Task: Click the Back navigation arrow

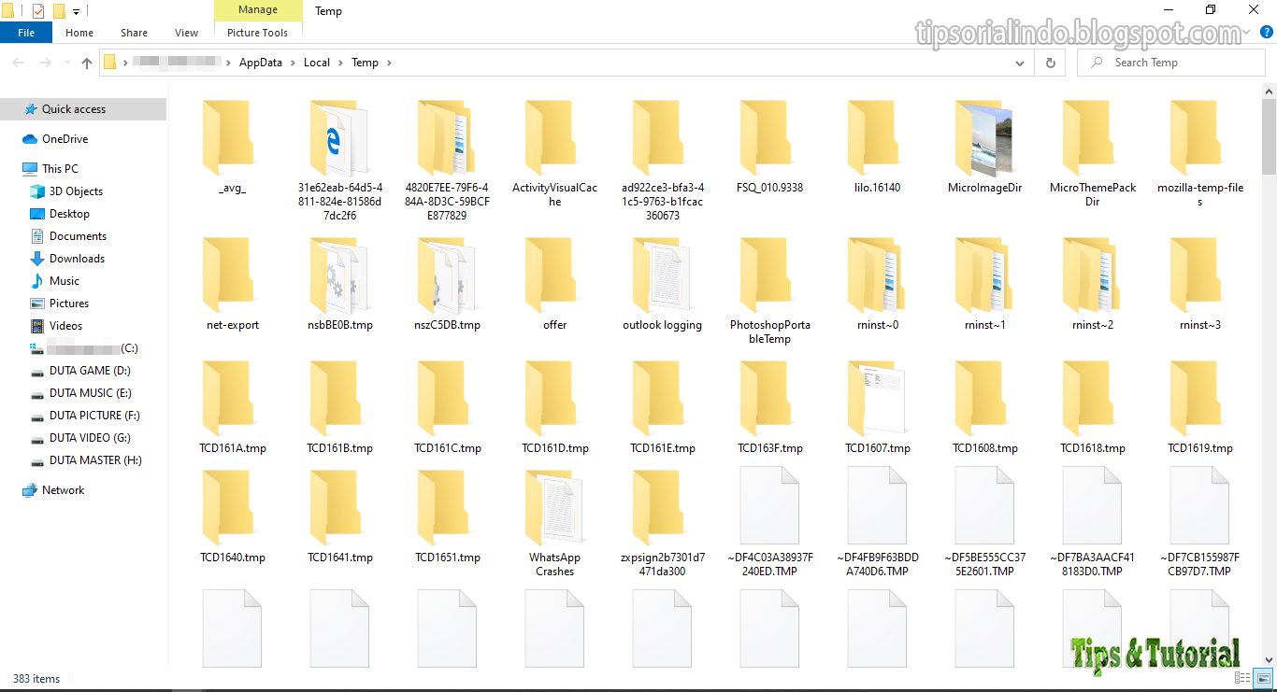Action: tap(18, 62)
